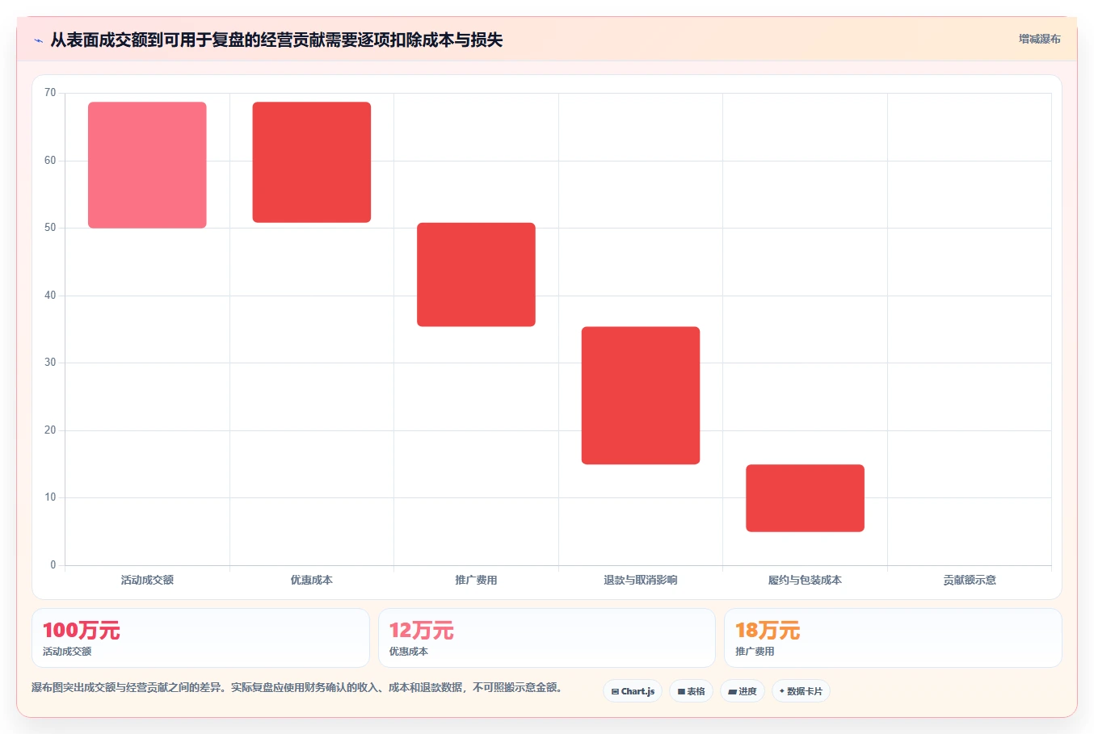Click the 活动成交额 x-axis label
Viewport: 1094px width, 734px height.
pyautogui.click(x=147, y=580)
